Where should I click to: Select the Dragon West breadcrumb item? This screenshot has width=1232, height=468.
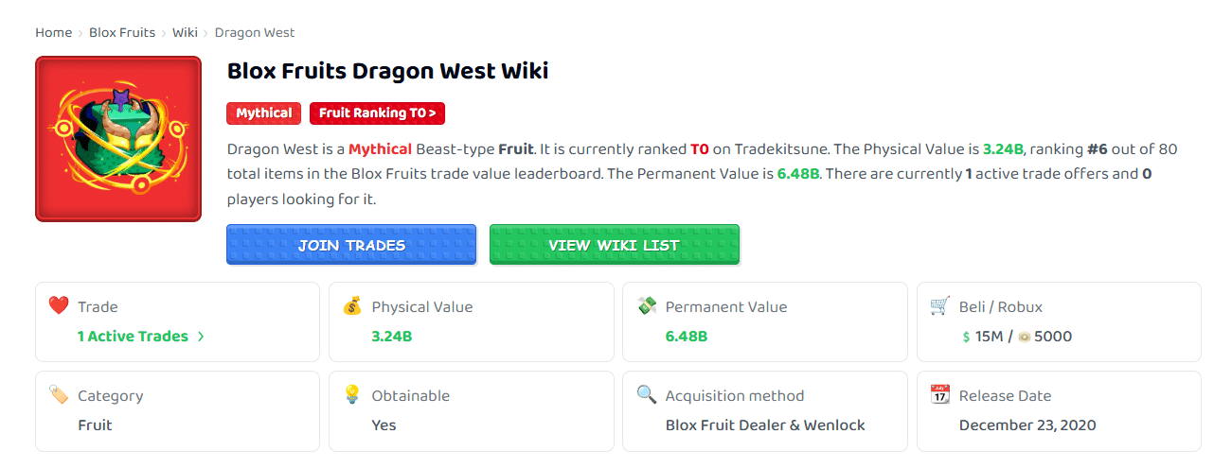click(255, 32)
